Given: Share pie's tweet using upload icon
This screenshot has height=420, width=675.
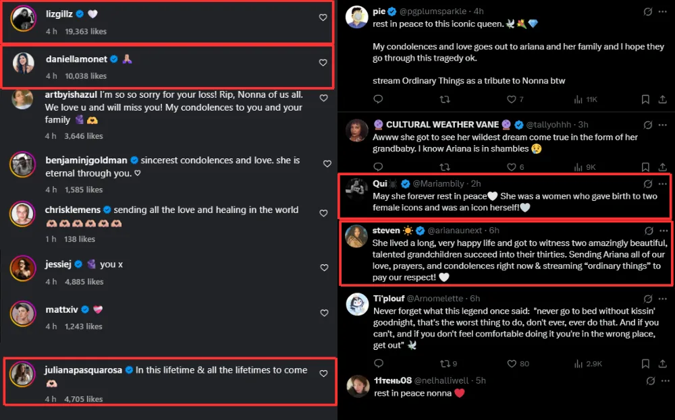Looking at the screenshot, I should click(664, 99).
